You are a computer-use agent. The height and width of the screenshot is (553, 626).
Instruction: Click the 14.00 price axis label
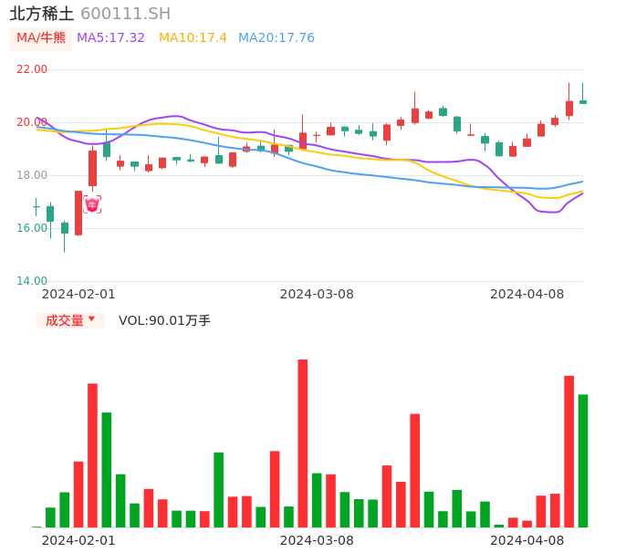point(32,281)
